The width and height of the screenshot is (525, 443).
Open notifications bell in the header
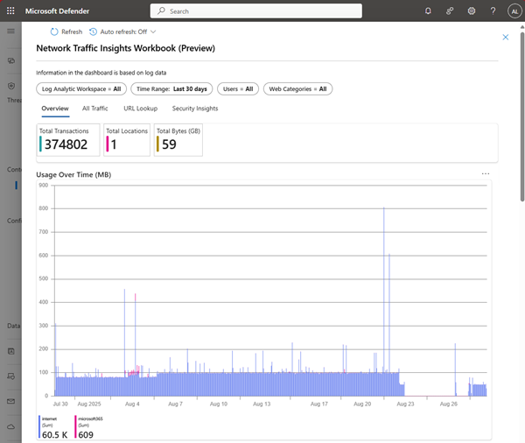(x=428, y=11)
